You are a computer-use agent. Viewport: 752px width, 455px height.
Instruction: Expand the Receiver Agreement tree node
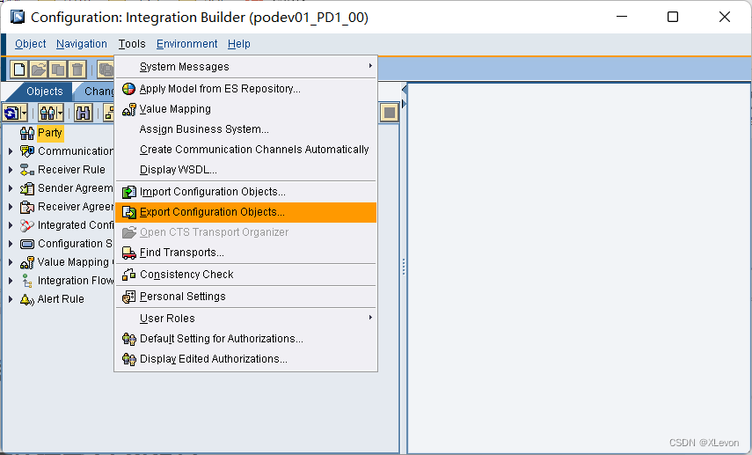[x=11, y=207]
